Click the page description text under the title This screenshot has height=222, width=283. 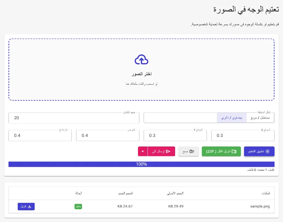pos(235,24)
